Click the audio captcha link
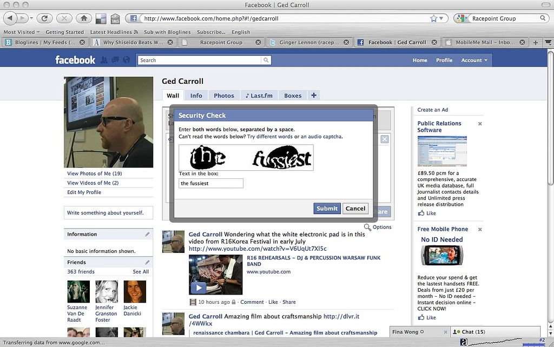The width and height of the screenshot is (554, 347). pyautogui.click(x=321, y=137)
